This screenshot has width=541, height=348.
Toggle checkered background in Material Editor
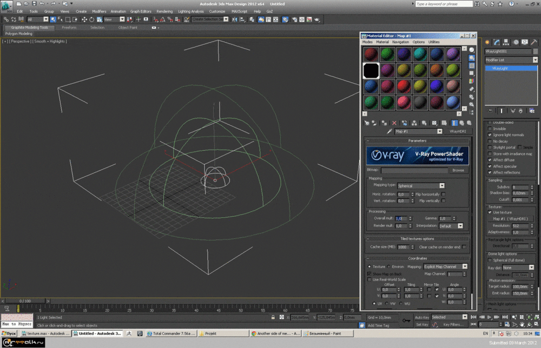pos(472,65)
